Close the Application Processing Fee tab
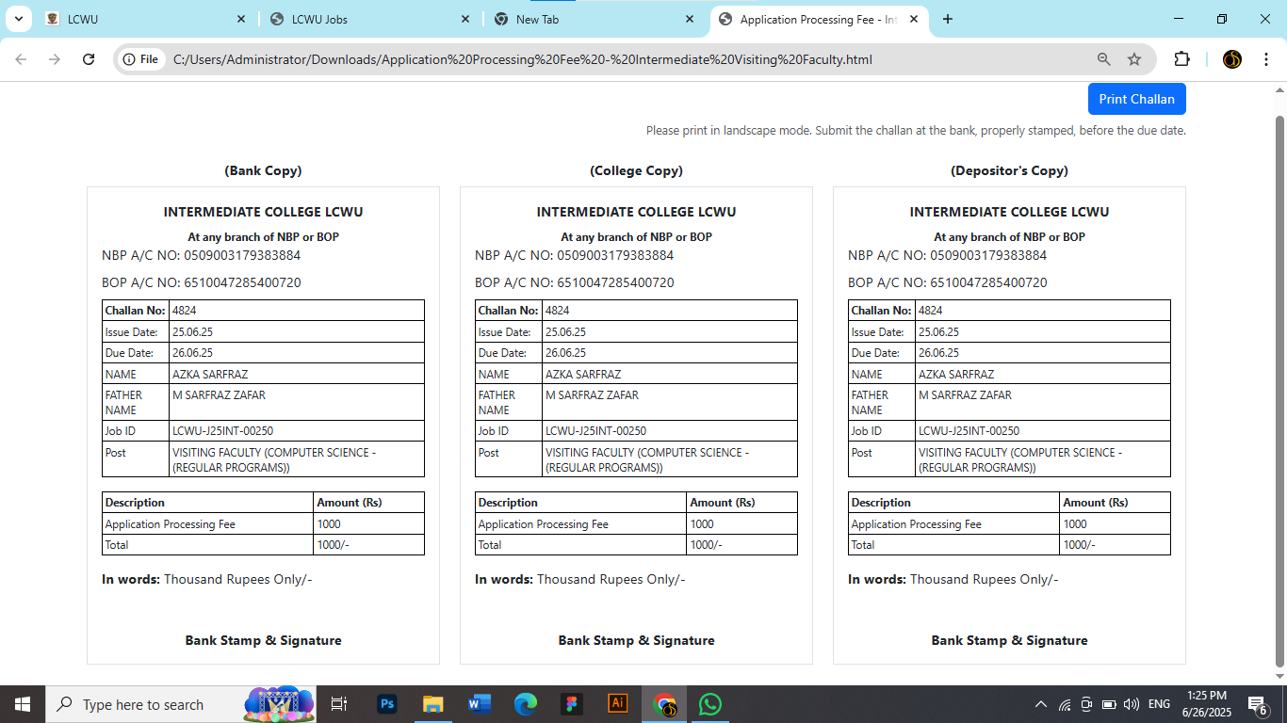Screen dimensions: 1287x723 point(914,19)
